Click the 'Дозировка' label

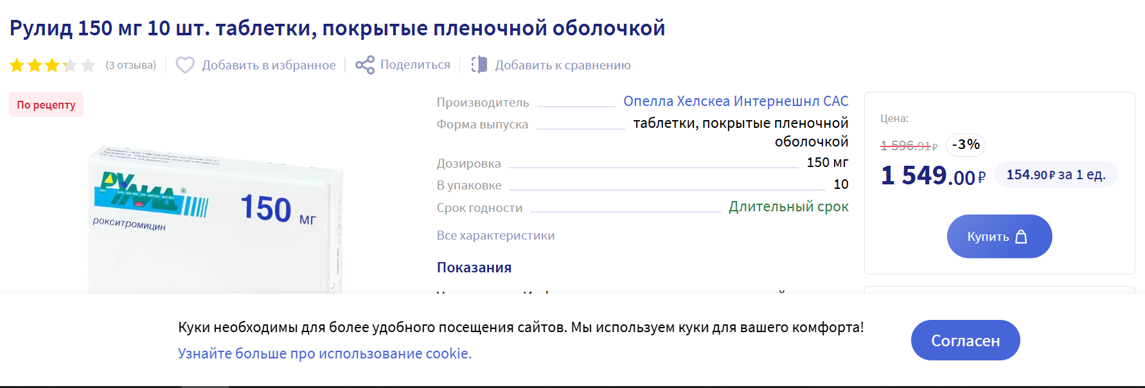[x=468, y=163]
